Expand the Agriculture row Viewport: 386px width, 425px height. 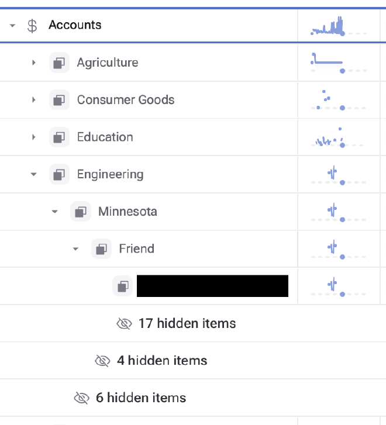pyautogui.click(x=34, y=63)
